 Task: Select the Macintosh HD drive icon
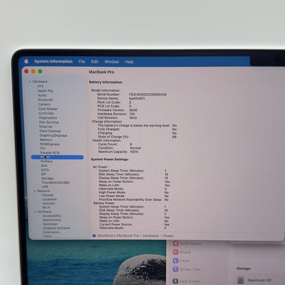(240, 280)
